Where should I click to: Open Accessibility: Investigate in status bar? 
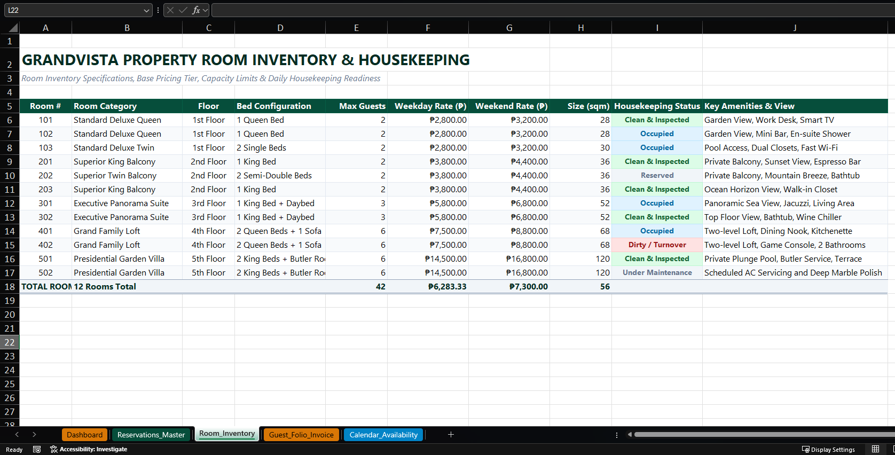pyautogui.click(x=89, y=450)
